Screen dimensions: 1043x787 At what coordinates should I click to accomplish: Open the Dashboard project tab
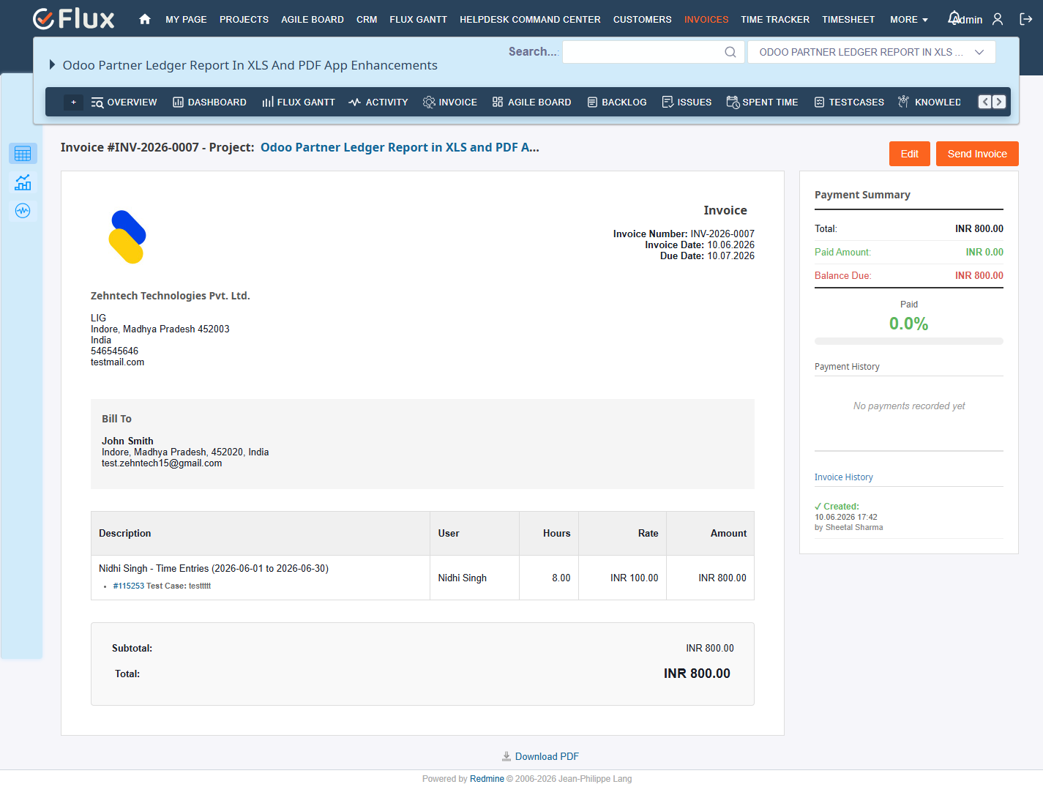[209, 102]
